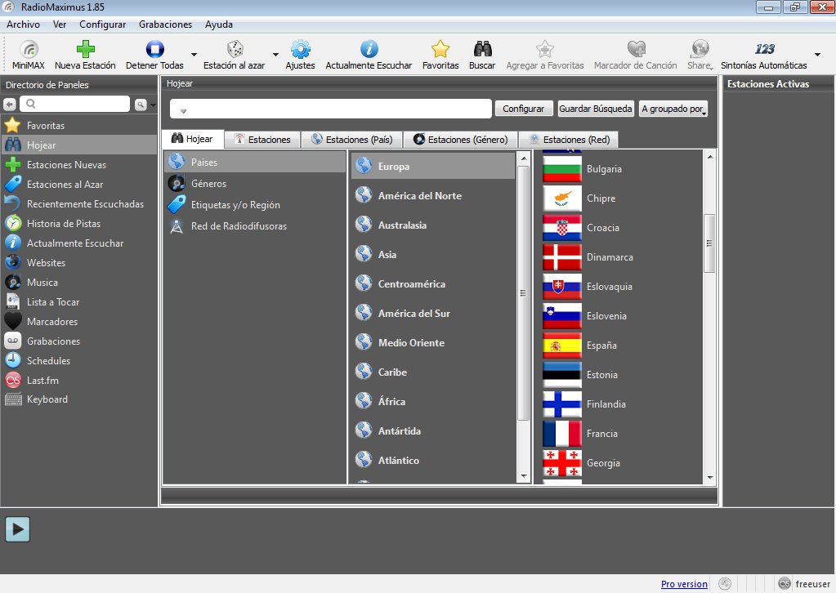The height and width of the screenshot is (593, 836).
Task: Open Actualmente Escuchar info in toolbar
Action: point(369,55)
